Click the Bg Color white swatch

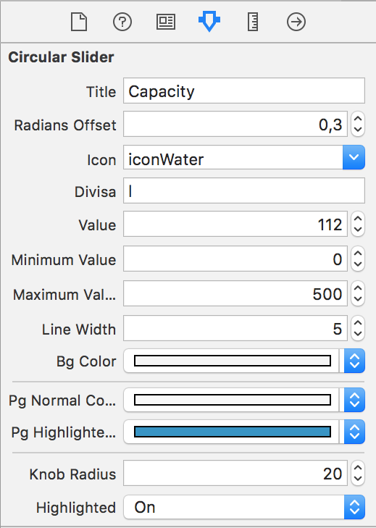point(233,361)
